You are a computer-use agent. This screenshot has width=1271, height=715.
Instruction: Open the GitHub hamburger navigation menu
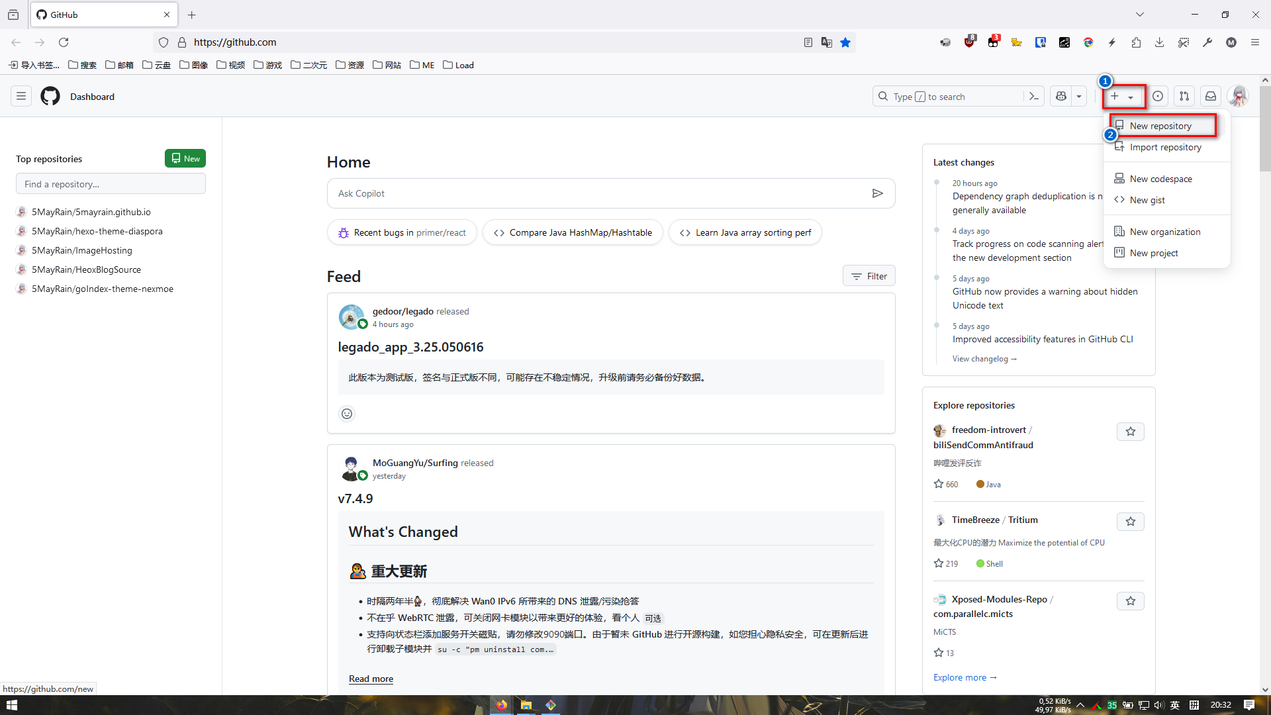tap(21, 97)
